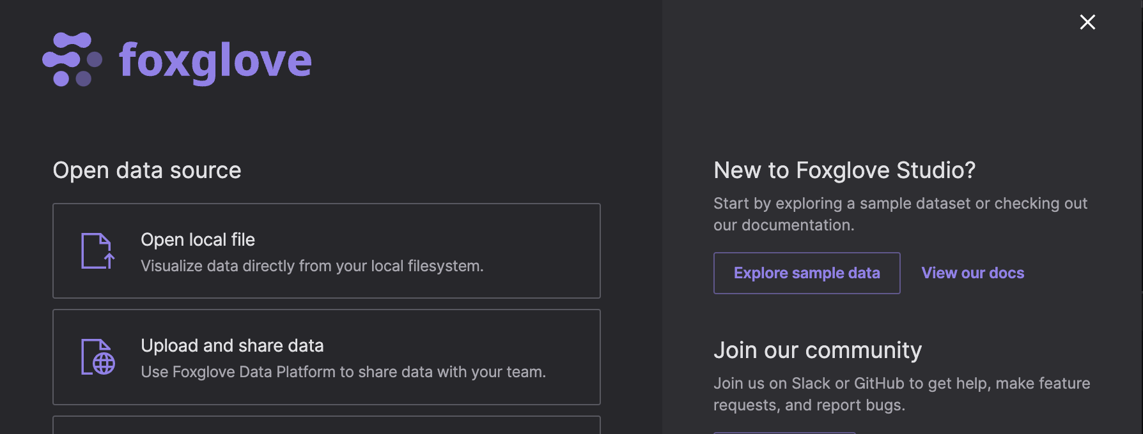Click 'Visualize data directly from your local filesystem' text
This screenshot has height=434, width=1143.
(x=312, y=266)
